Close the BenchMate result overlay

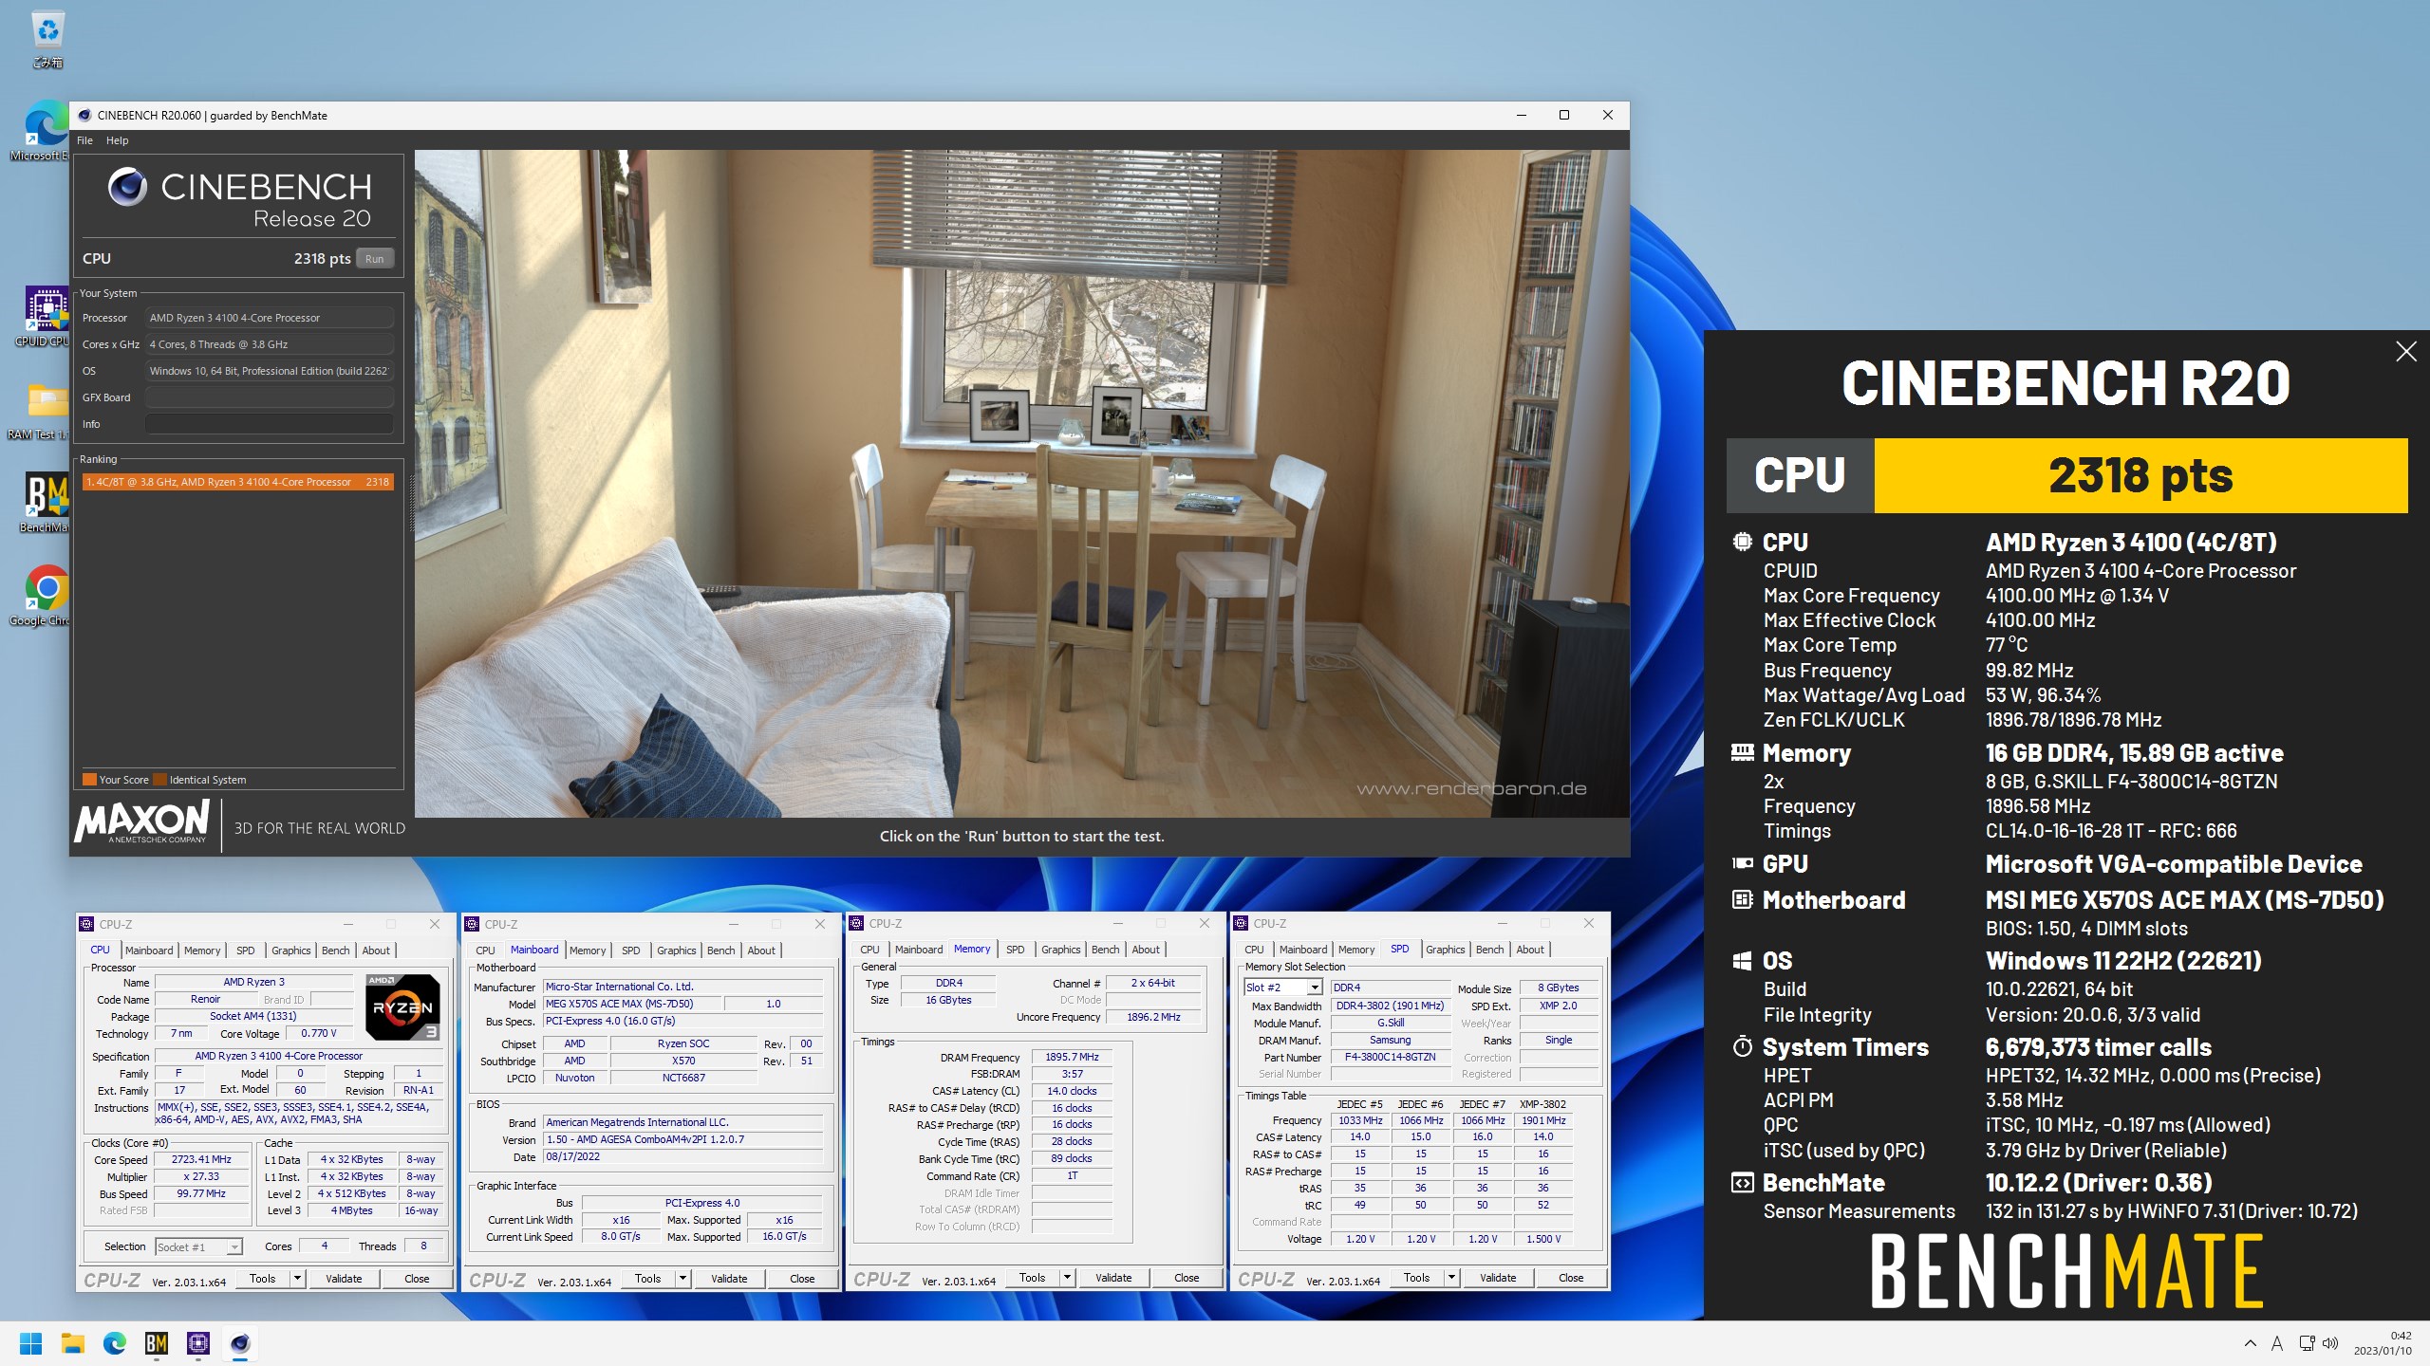(x=2405, y=352)
